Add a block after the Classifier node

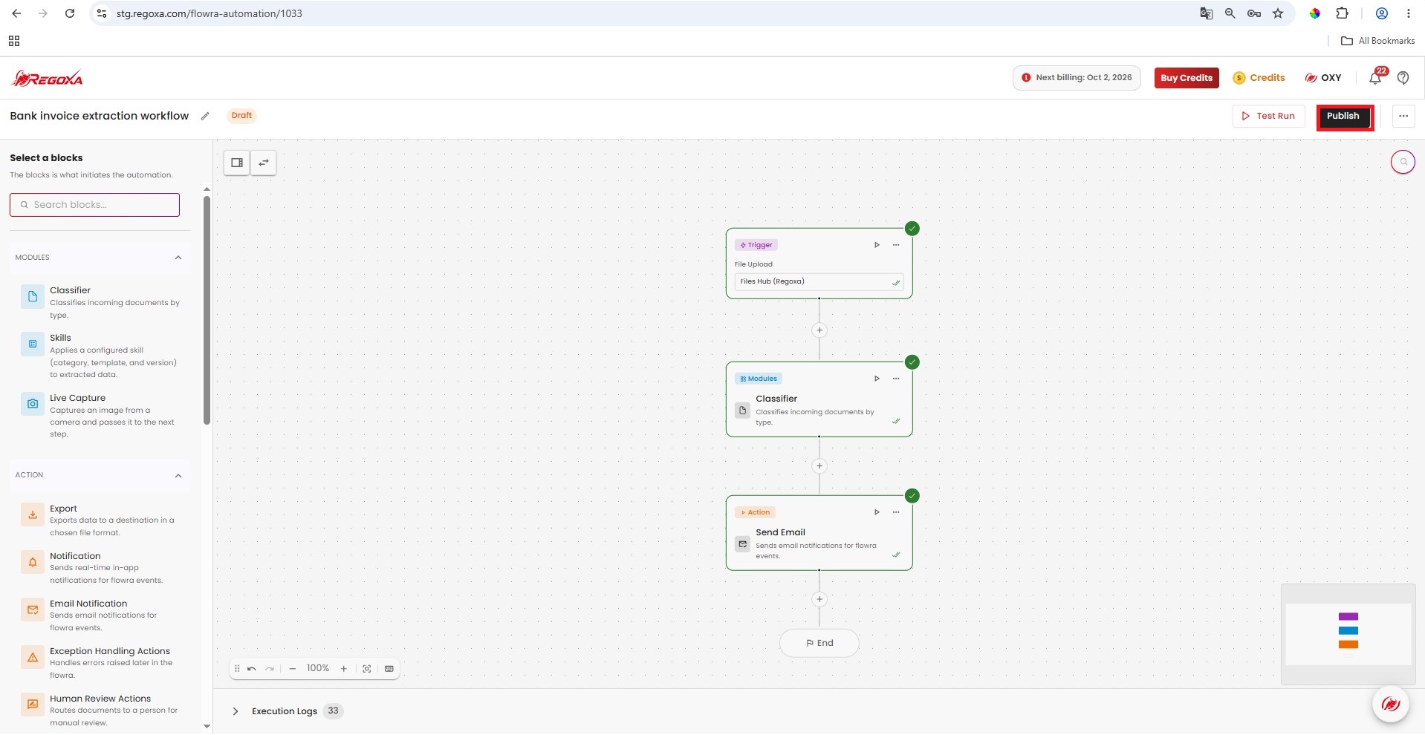pyautogui.click(x=819, y=466)
